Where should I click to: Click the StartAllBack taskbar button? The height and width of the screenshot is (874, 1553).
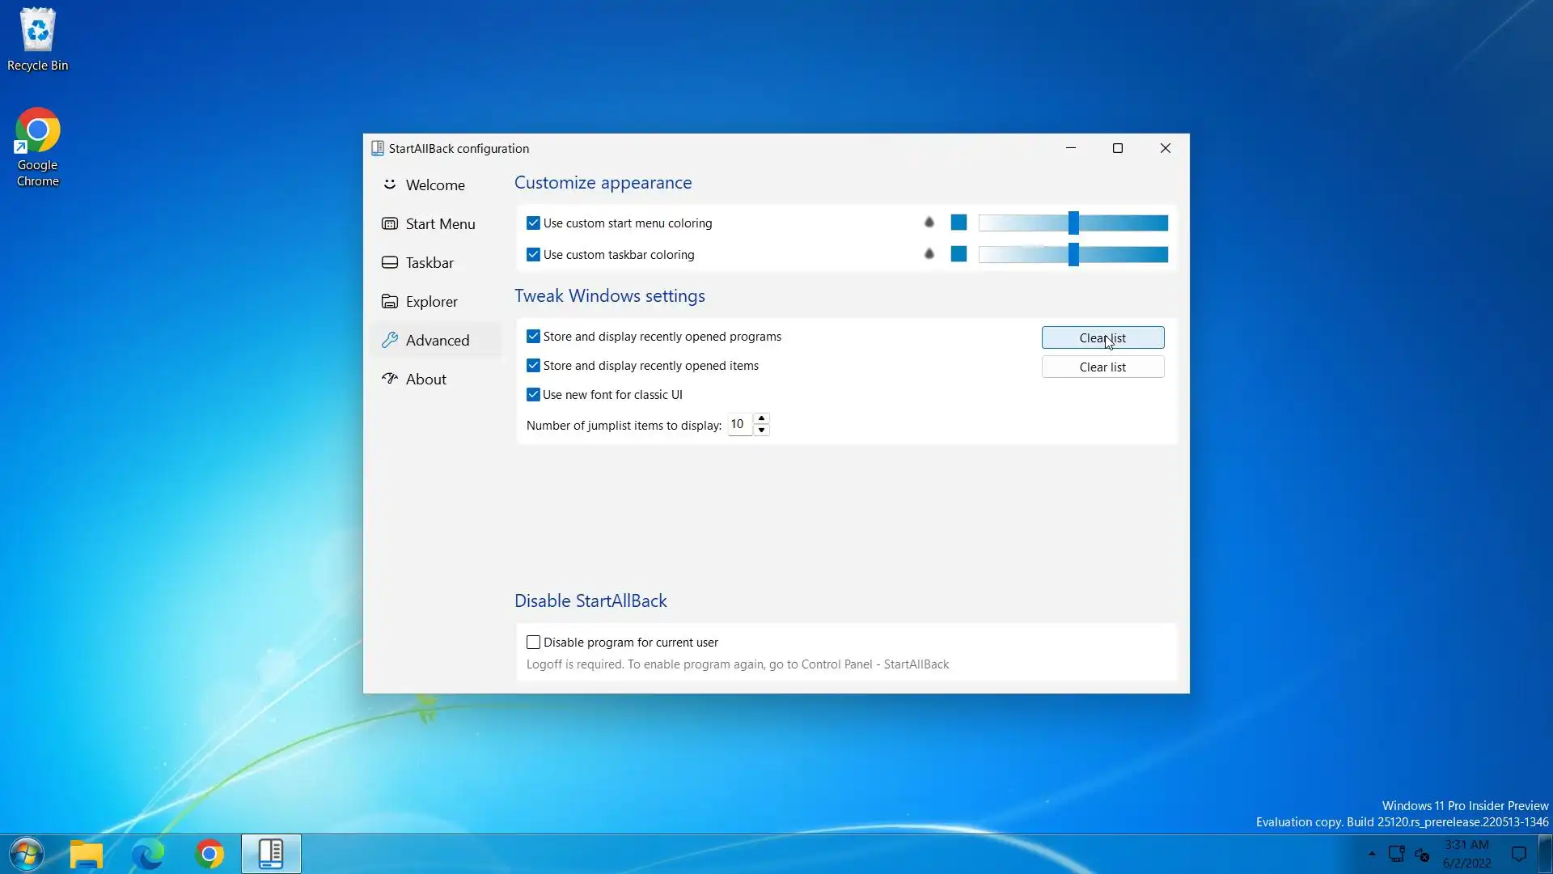point(271,854)
